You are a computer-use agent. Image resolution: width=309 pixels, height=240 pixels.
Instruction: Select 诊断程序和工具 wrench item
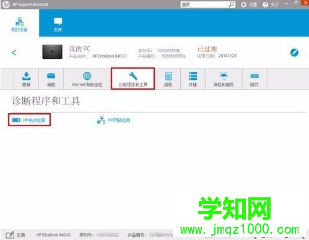coord(133,79)
